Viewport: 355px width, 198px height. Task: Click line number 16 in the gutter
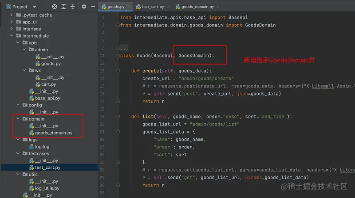pyautogui.click(x=102, y=94)
